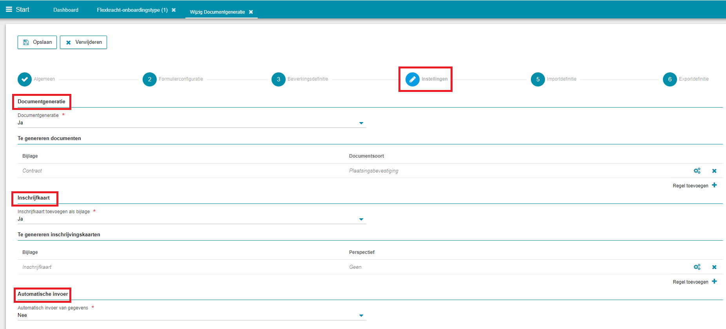Go to the Algemeen step checkmark
The height and width of the screenshot is (329, 726).
25,79
